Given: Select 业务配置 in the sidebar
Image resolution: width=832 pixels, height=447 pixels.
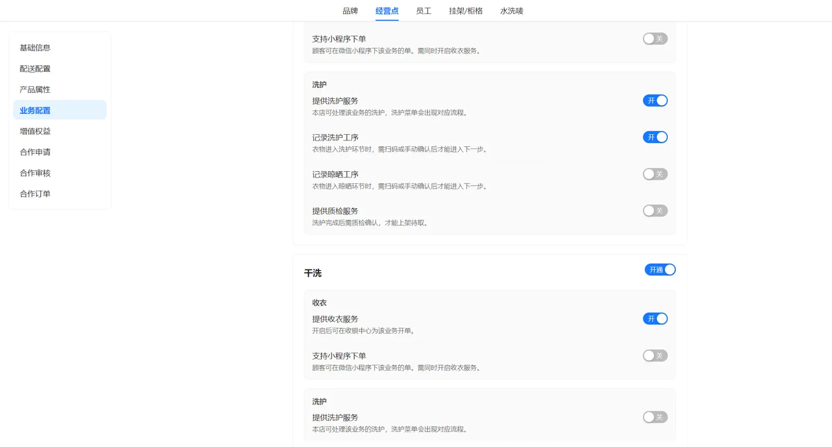Looking at the screenshot, I should (60, 110).
